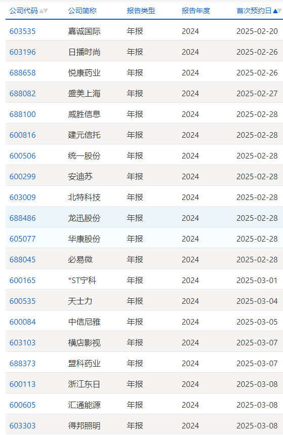Click the 报告年度 column header
Image resolution: width=283 pixels, height=435 pixels.
196,11
